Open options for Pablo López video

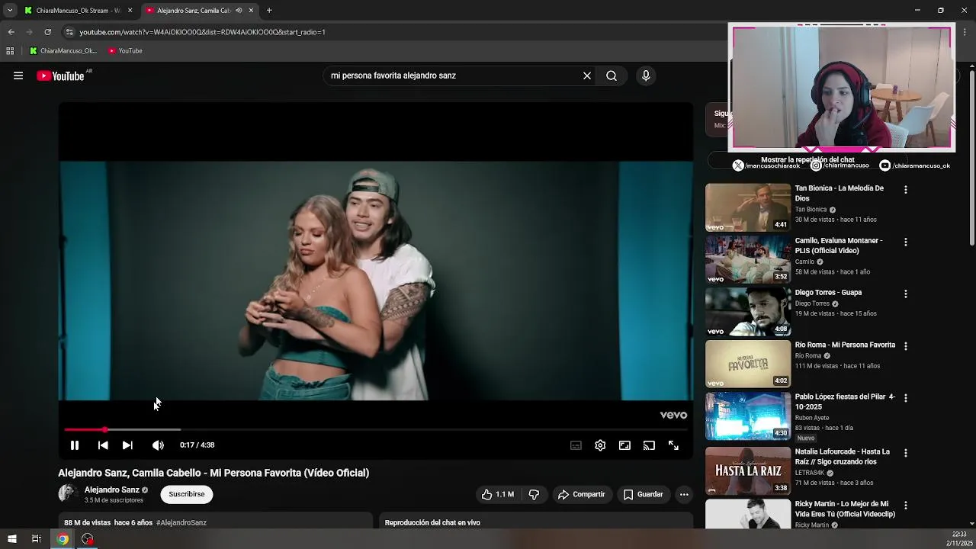tap(906, 398)
